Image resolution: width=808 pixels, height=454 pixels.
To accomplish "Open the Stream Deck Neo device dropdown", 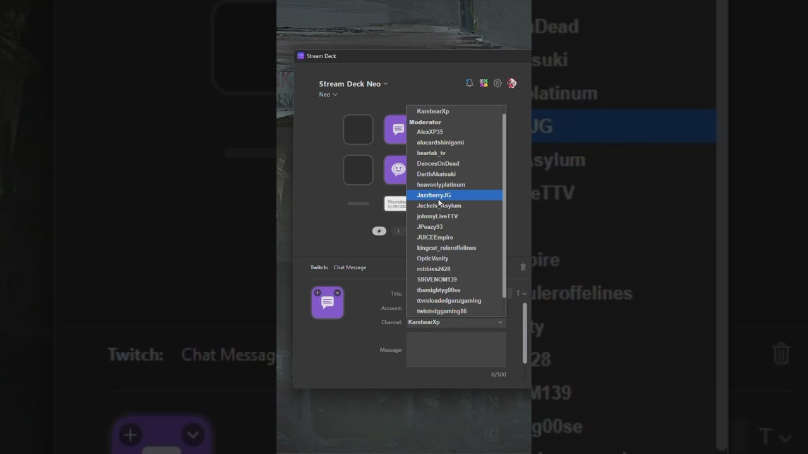I will (353, 84).
